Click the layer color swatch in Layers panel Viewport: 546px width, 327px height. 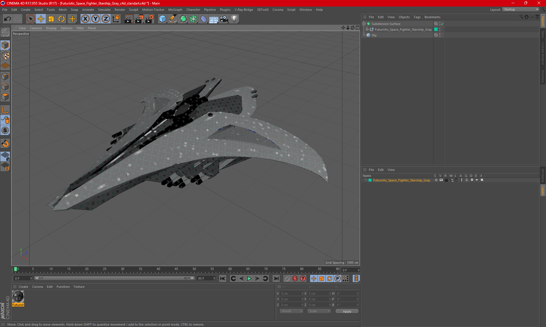coord(370,180)
